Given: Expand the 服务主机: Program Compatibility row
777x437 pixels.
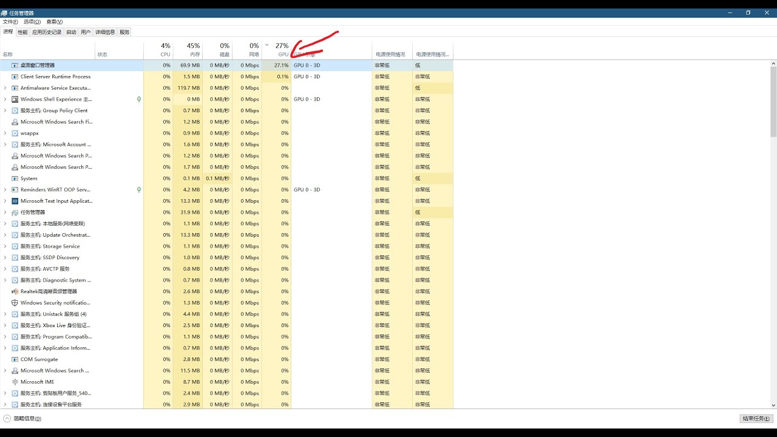Looking at the screenshot, I should (x=5, y=337).
